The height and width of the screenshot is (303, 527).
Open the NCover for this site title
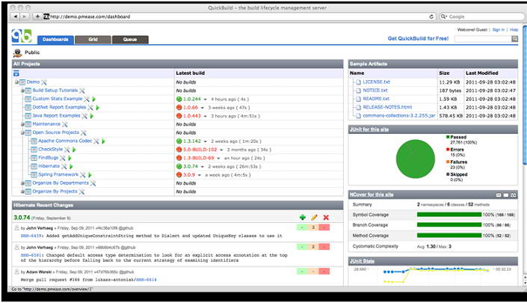[x=372, y=195]
